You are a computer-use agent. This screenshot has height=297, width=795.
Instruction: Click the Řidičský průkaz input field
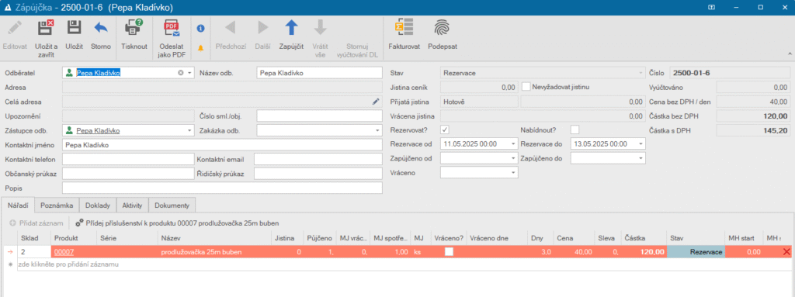[x=318, y=174]
